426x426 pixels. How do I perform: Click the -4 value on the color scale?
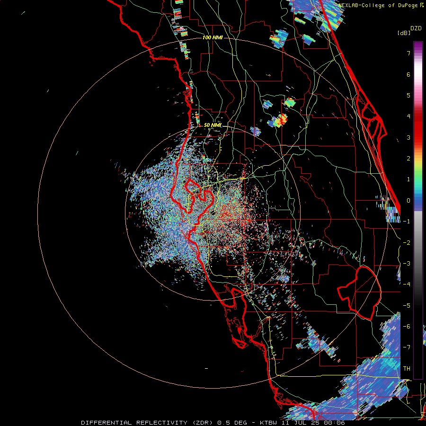pos(407,284)
